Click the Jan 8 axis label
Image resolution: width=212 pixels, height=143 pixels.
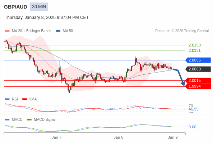pos(119,137)
